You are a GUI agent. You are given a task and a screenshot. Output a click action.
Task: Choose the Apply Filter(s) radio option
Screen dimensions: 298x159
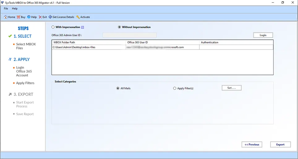click(x=174, y=88)
